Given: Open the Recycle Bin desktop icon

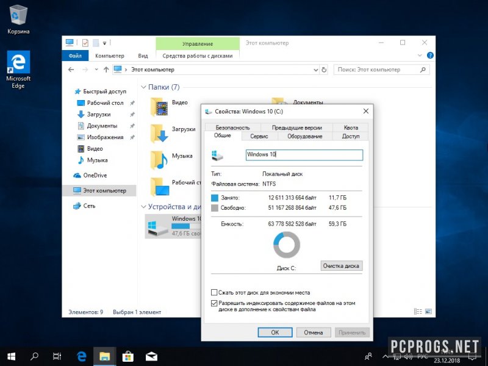Looking at the screenshot, I should click(18, 19).
